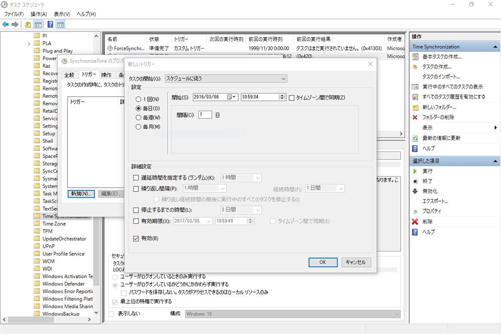Click the blue help toolbar icon
The width and height of the screenshot is (501, 334).
click(50, 24)
